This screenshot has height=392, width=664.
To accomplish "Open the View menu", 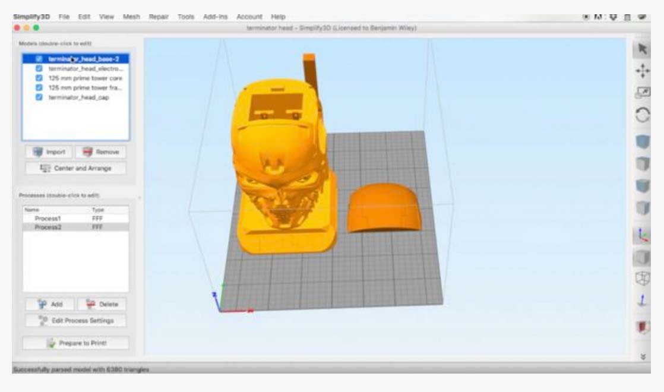I will click(x=106, y=17).
